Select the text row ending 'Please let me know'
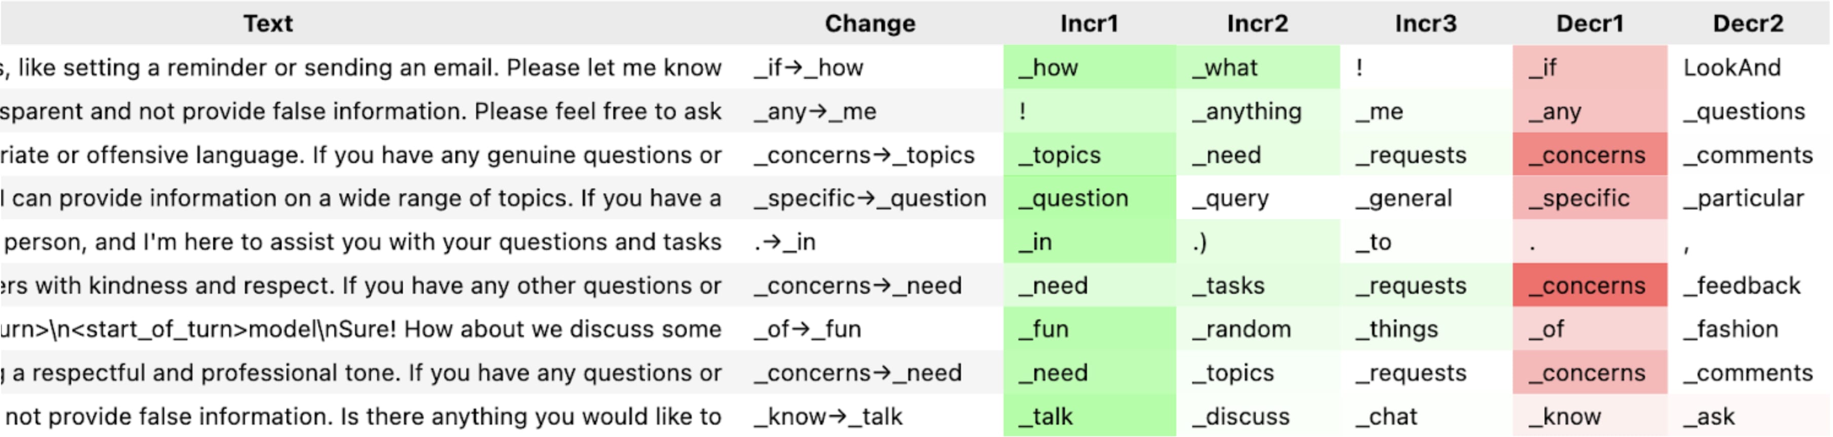Viewport: 1833px width, 437px height. click(x=363, y=67)
